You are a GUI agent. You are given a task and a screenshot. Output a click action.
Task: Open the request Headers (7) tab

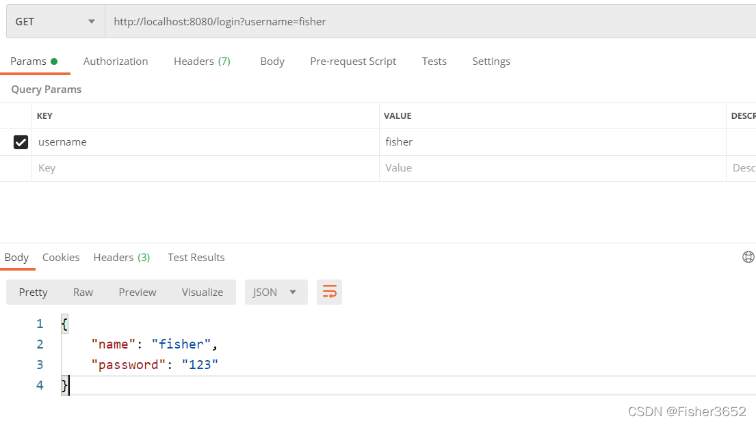click(202, 62)
